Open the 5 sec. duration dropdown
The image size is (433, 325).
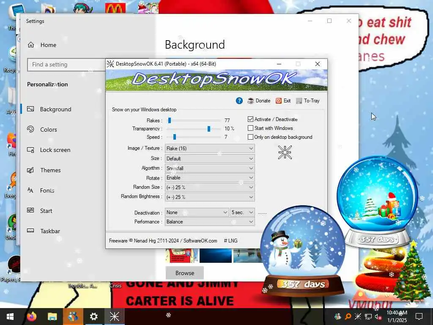[242, 212]
